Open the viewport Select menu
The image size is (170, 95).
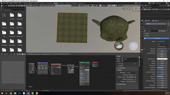click(x=46, y=6)
